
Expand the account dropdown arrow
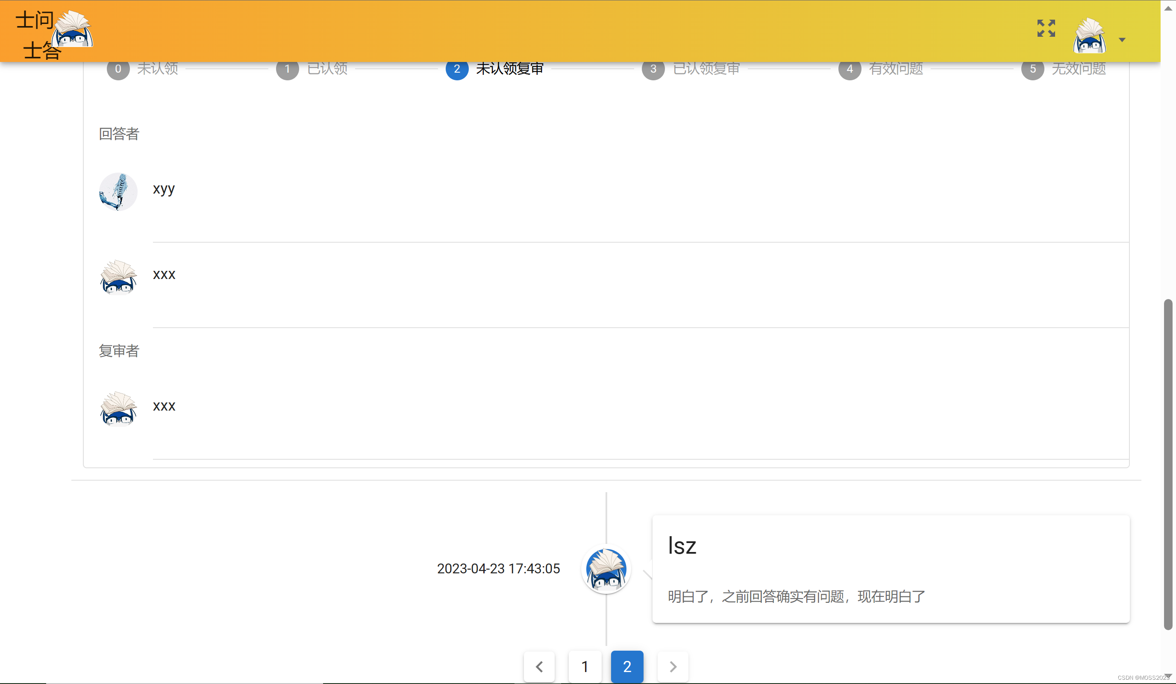[1122, 40]
